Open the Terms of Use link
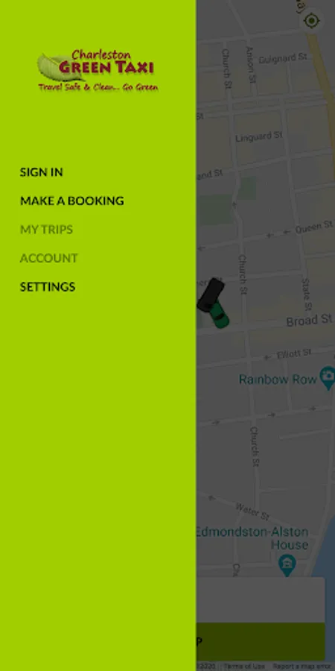Screen dimensions: 335x671 click(244, 667)
